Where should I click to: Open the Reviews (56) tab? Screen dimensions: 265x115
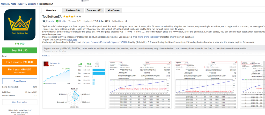click(x=73, y=10)
